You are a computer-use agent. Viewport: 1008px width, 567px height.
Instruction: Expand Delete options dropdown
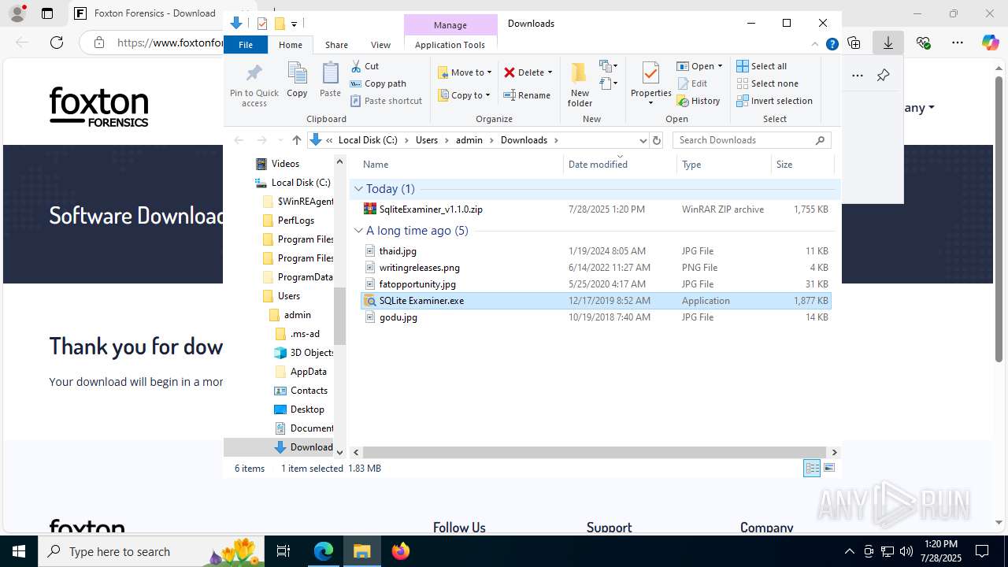click(550, 72)
